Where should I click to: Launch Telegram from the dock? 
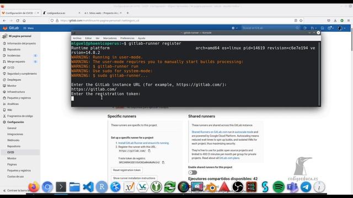(x=306, y=187)
